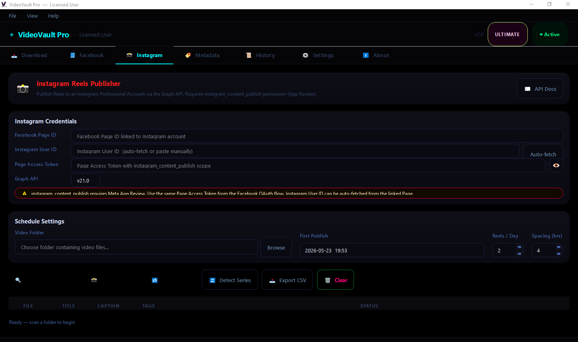Click the TAGS column header
The height and width of the screenshot is (342, 578).
pyautogui.click(x=149, y=306)
